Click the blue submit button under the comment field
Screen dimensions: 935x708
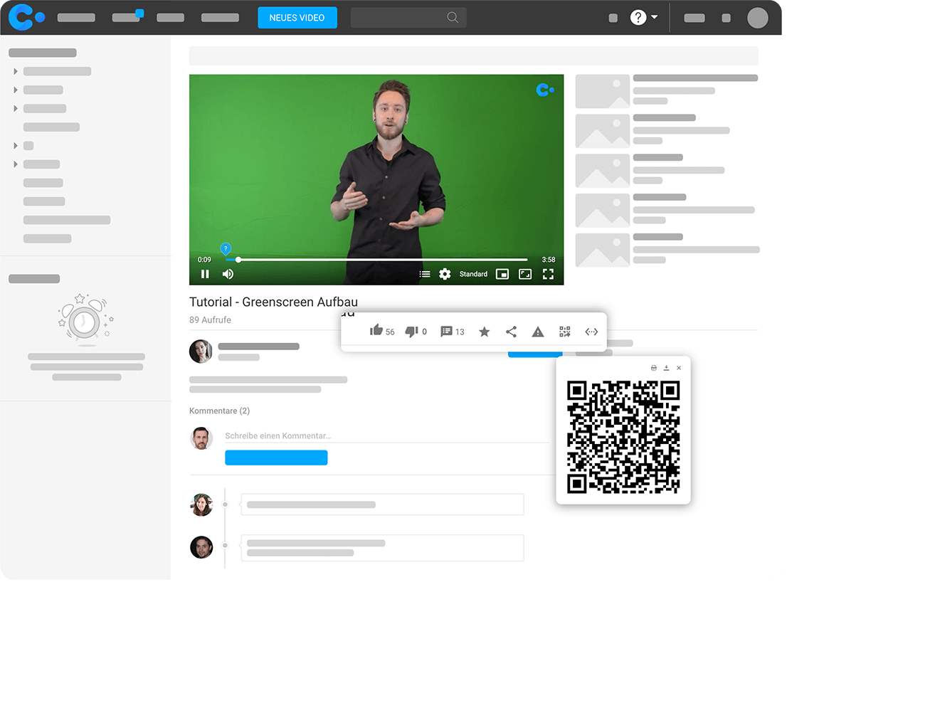click(276, 458)
